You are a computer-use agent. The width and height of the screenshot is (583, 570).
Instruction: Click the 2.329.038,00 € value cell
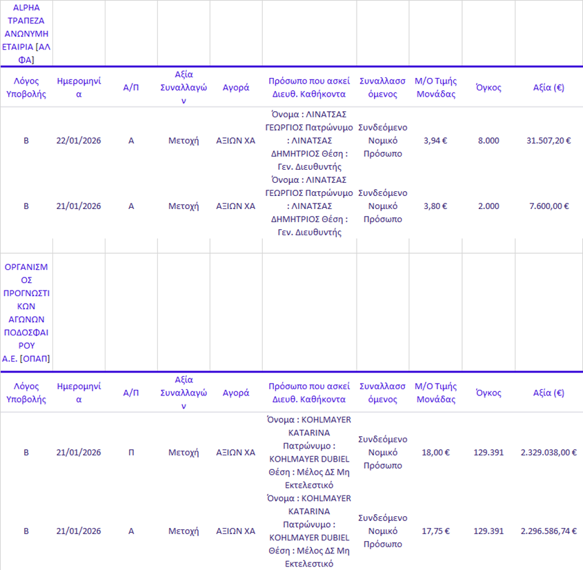(x=549, y=453)
